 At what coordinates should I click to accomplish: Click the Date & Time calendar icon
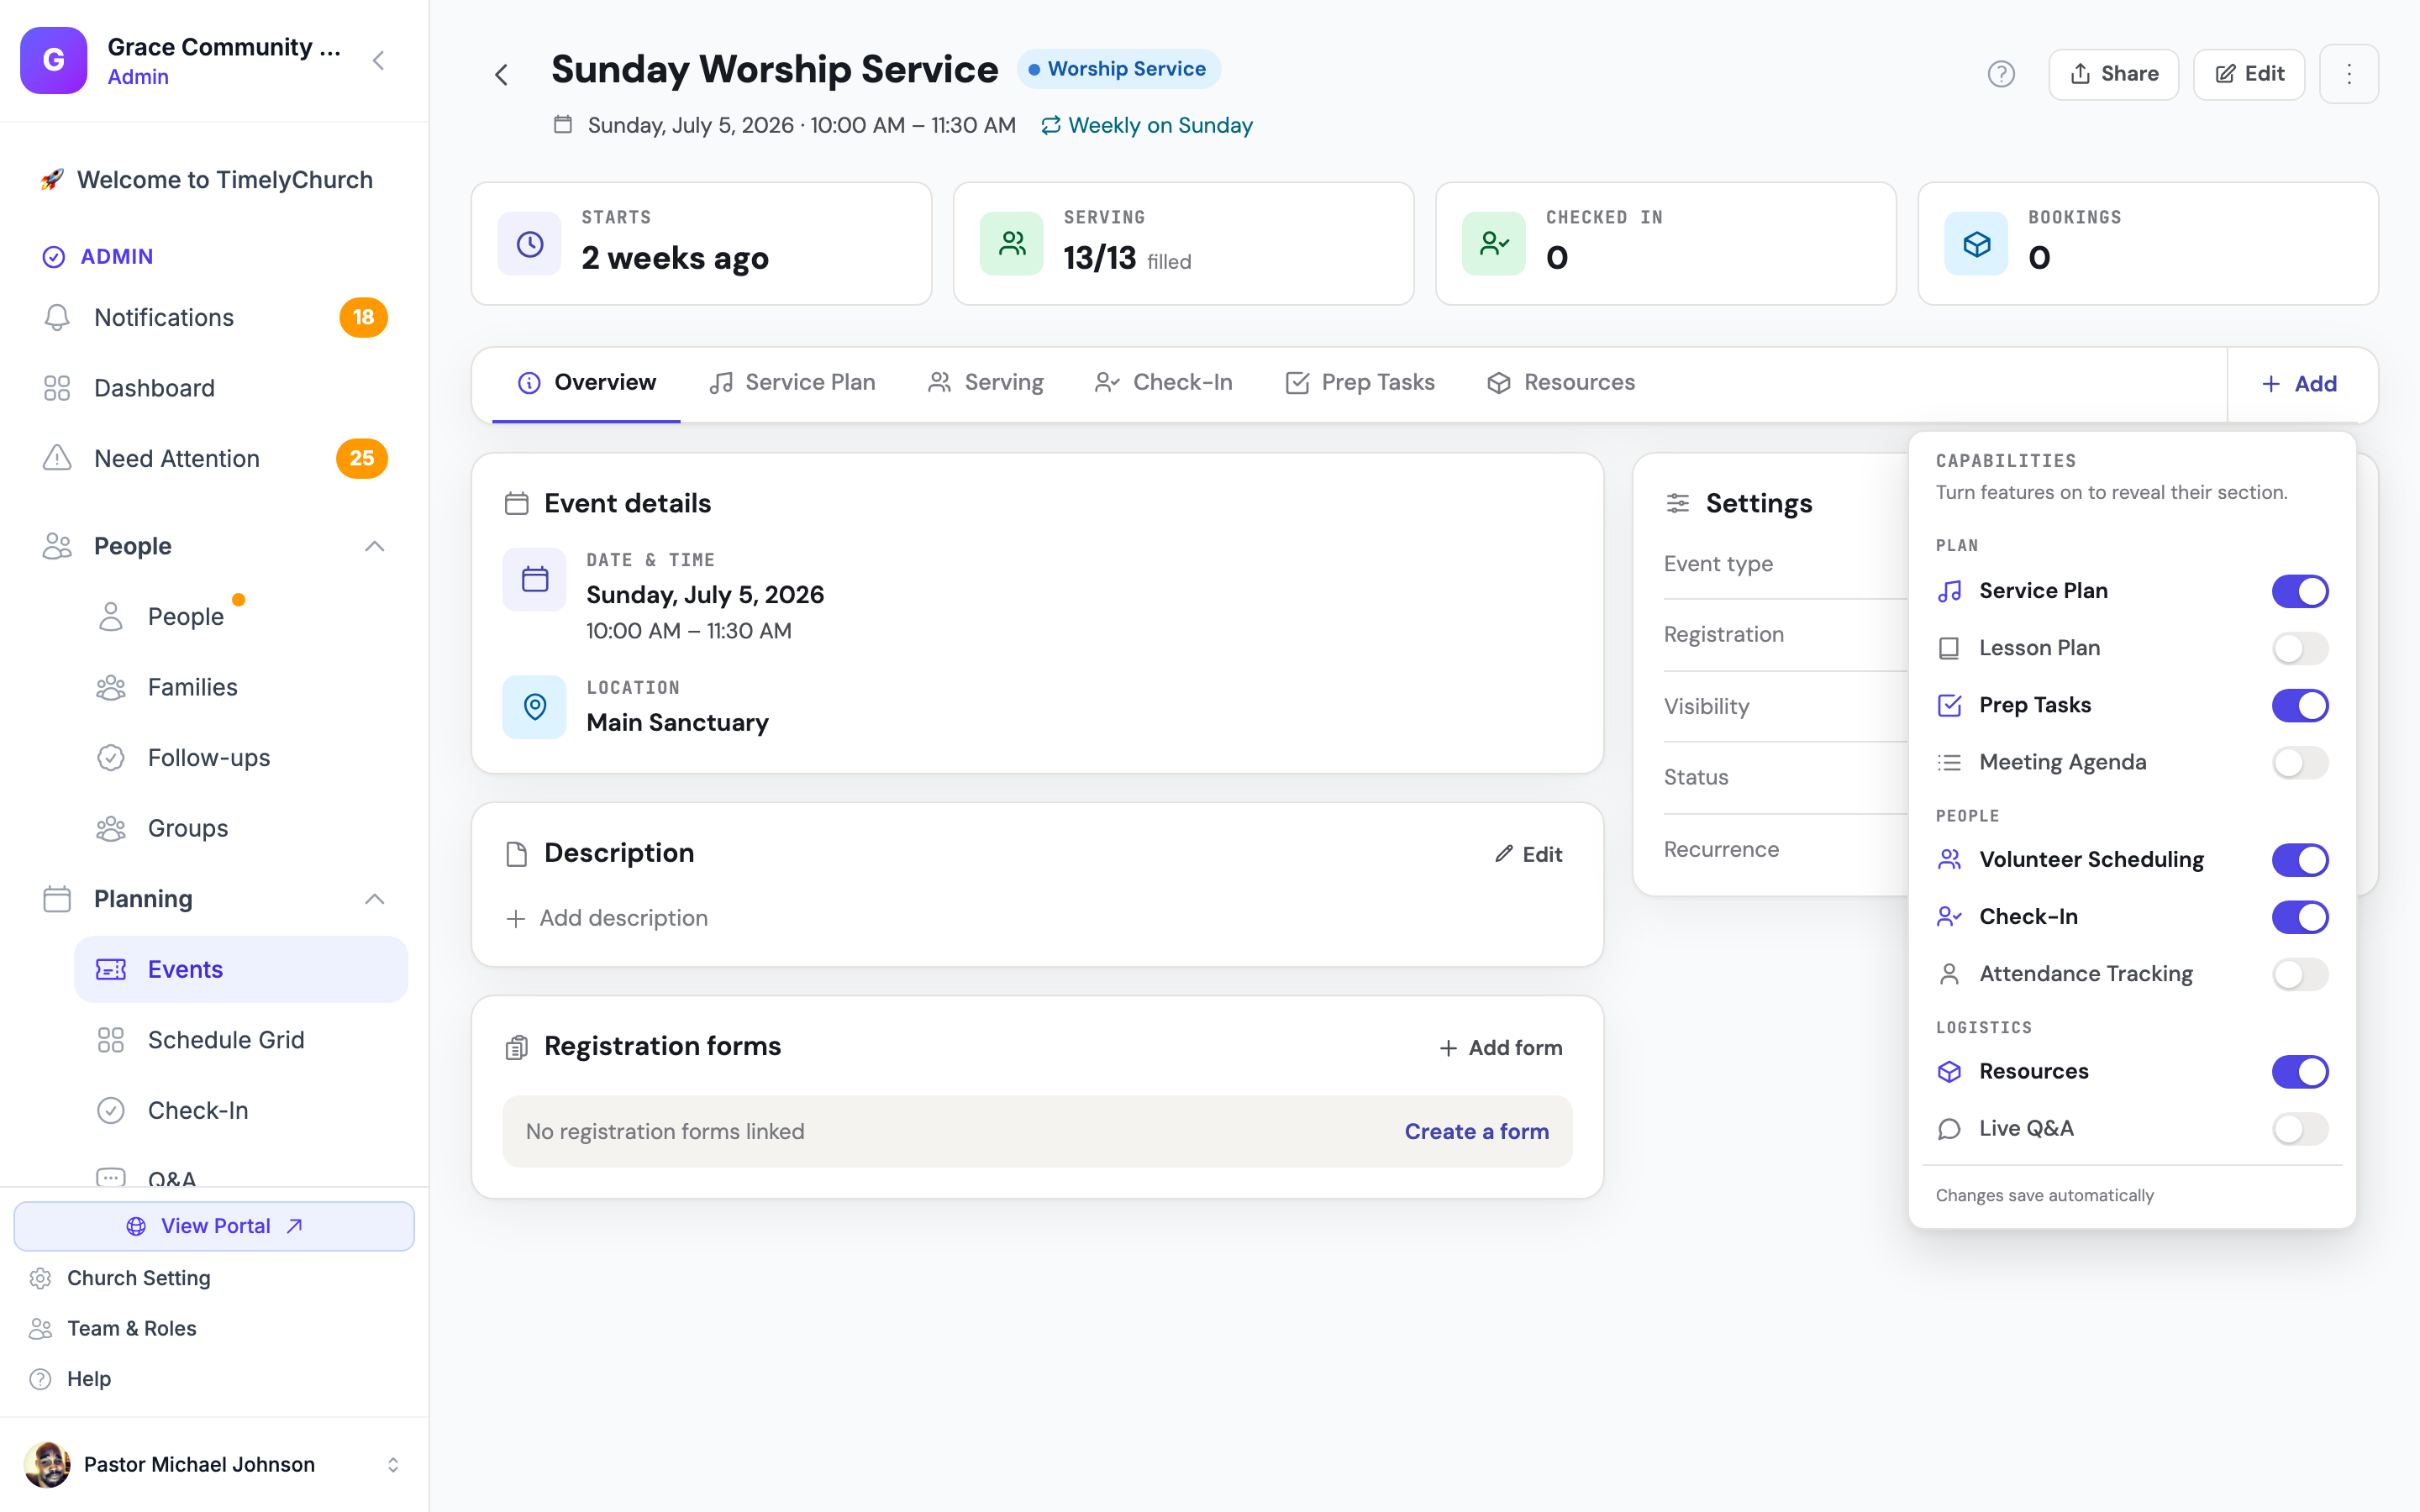[x=535, y=579]
